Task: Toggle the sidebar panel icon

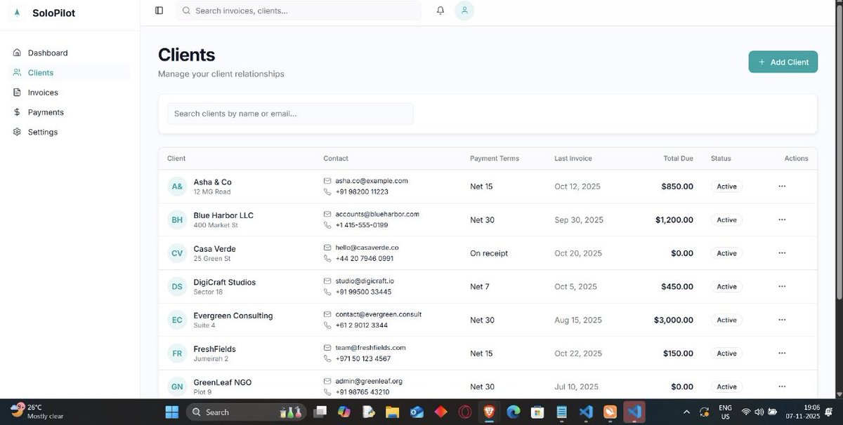Action: pos(159,11)
